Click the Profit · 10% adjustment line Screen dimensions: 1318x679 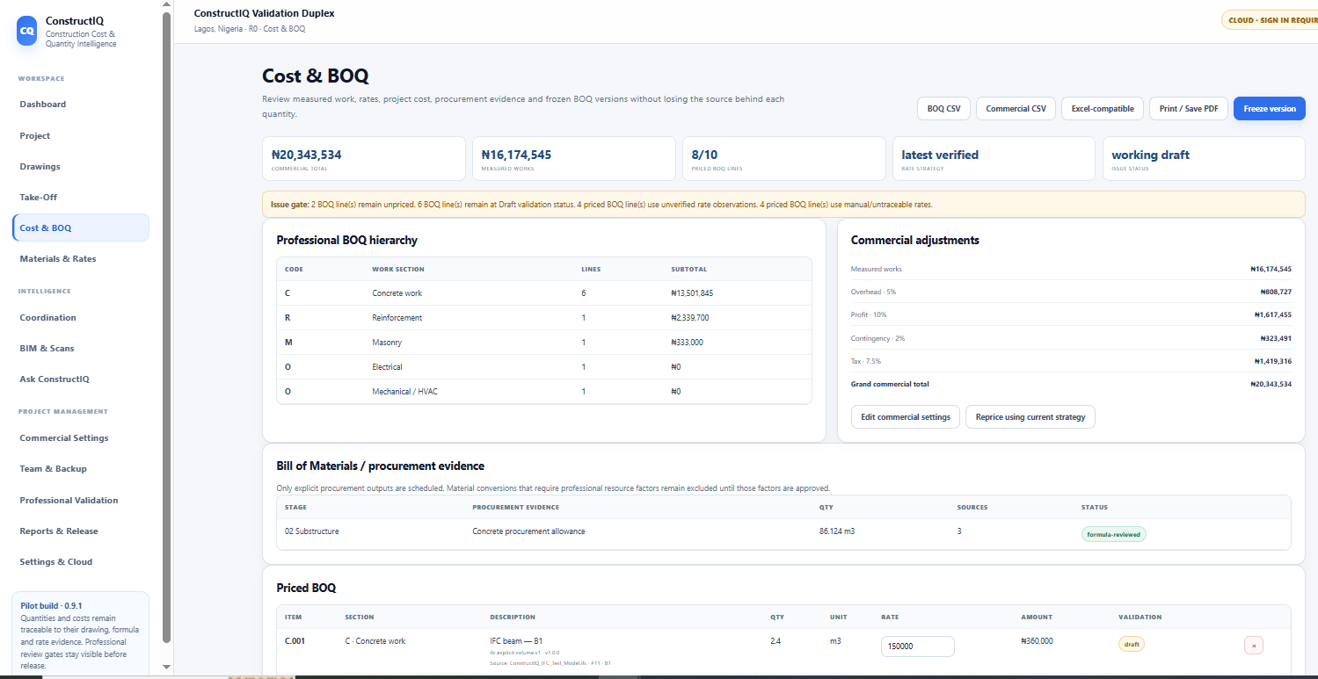coord(1071,314)
